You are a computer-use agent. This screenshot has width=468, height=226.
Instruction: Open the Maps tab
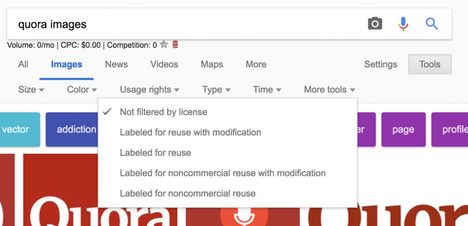[212, 64]
